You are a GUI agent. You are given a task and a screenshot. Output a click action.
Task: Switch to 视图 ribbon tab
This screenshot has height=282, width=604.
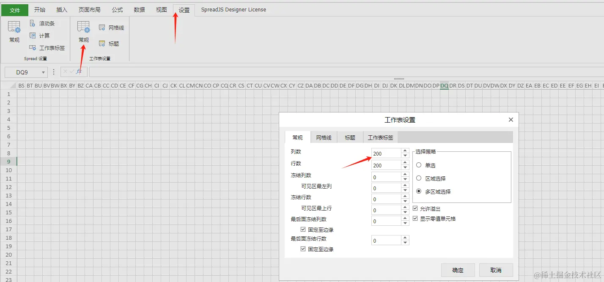pyautogui.click(x=161, y=10)
